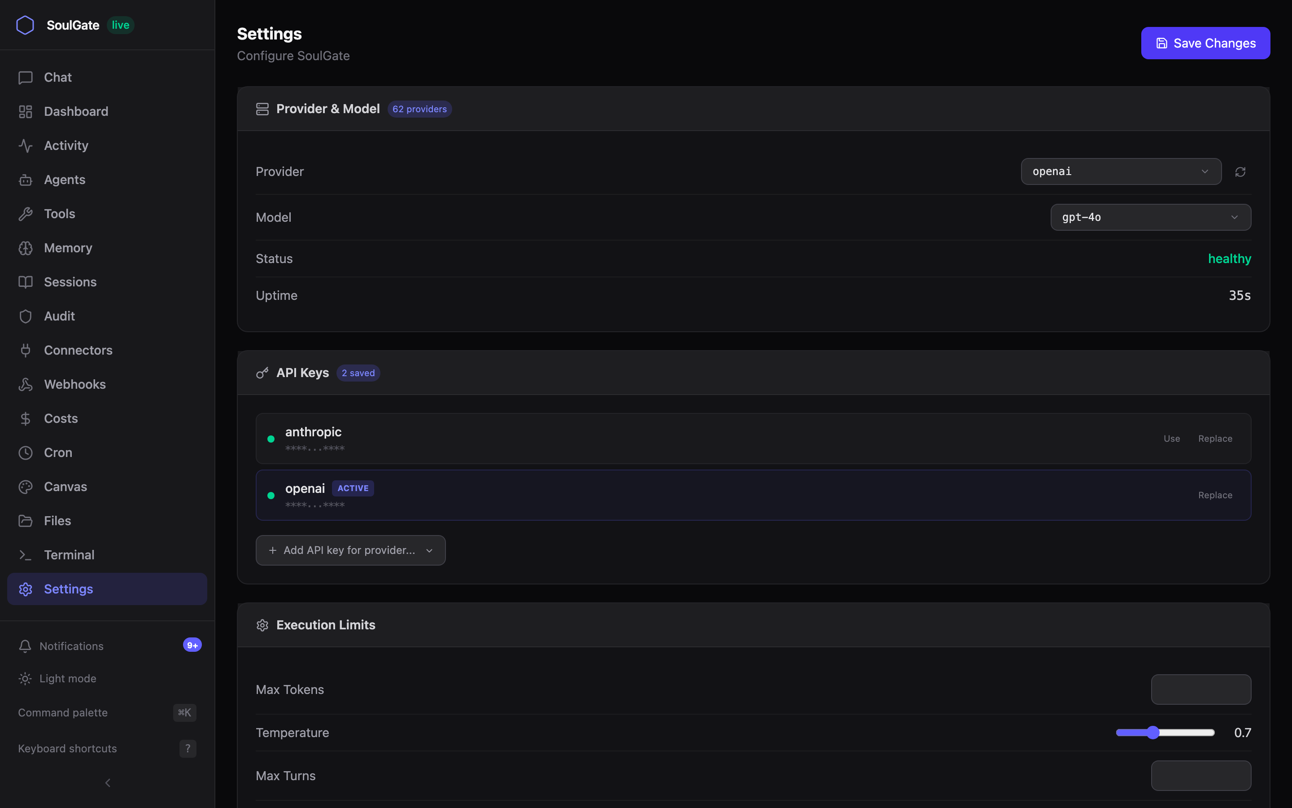The width and height of the screenshot is (1292, 808).
Task: Click the Connectors plug icon
Action: pos(26,350)
